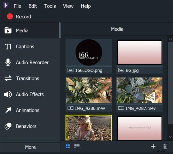Select the yellow-highlighted bride on beach thumbnail
The width and height of the screenshot is (173, 154).
click(x=89, y=128)
